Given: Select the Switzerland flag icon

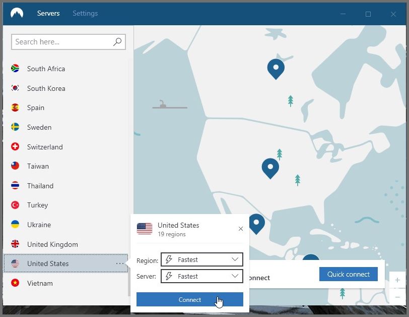Looking at the screenshot, I should coord(15,146).
